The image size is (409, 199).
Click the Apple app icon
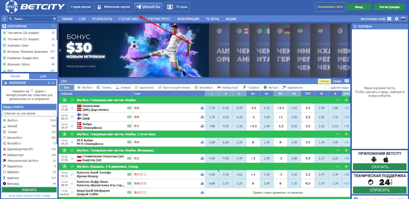pyautogui.click(x=386, y=160)
